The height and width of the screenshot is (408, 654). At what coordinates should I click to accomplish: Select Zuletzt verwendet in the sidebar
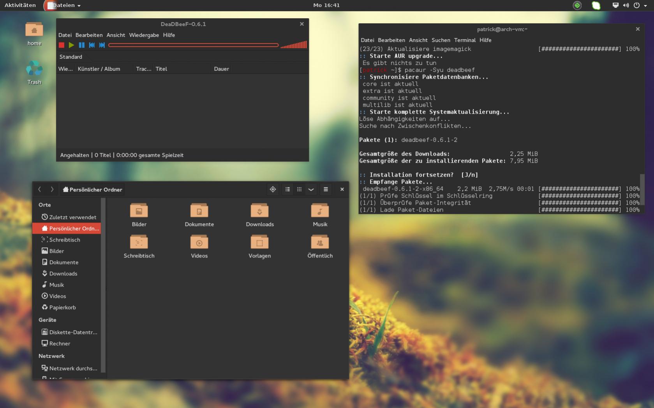[x=67, y=217]
